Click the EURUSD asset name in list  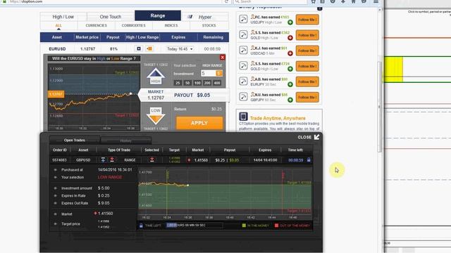tap(57, 49)
